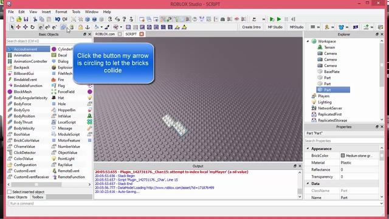Toggle the Lock tool padlock
Image resolution: width=389 pixels, height=219 pixels.
click(x=80, y=27)
